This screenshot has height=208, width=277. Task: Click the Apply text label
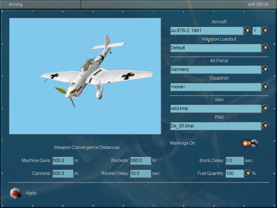[31, 193]
